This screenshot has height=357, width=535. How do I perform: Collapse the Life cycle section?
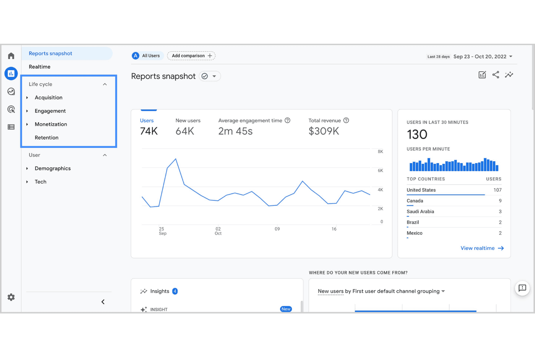[105, 84]
